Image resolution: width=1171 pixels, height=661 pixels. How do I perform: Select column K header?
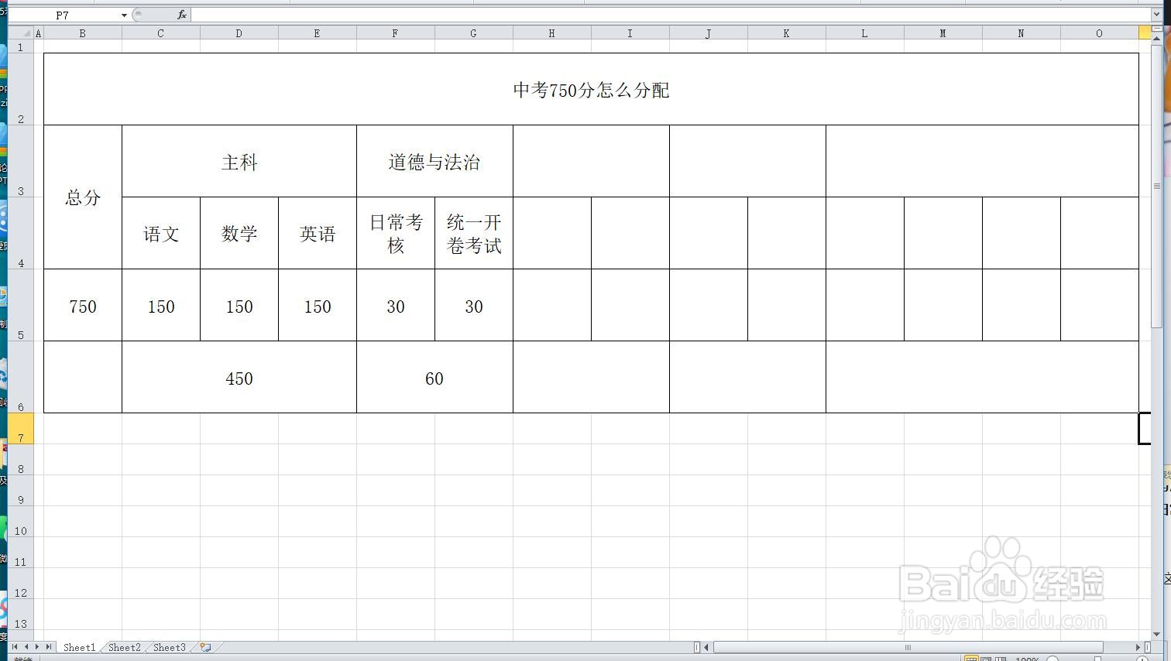[787, 33]
